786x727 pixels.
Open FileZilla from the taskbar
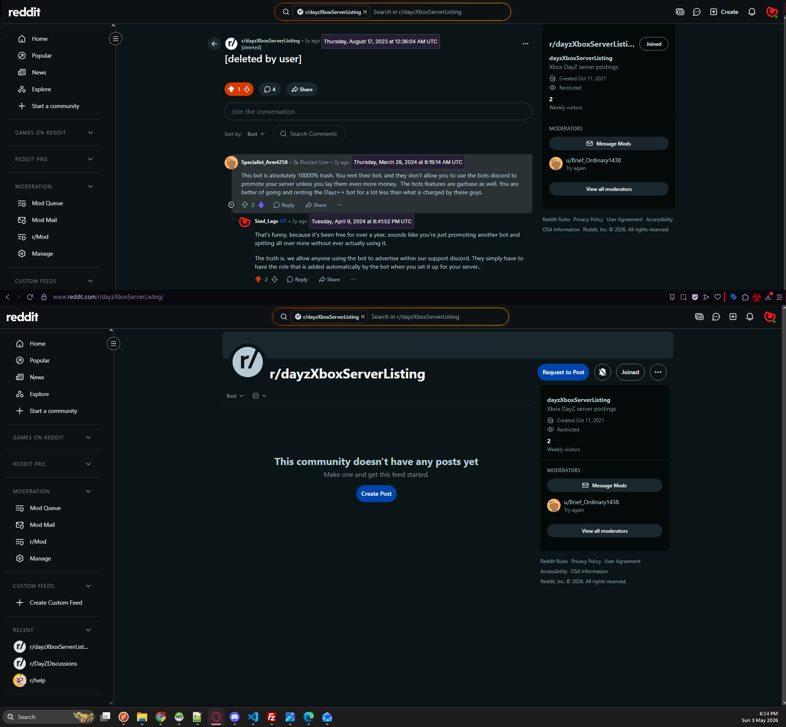point(272,717)
